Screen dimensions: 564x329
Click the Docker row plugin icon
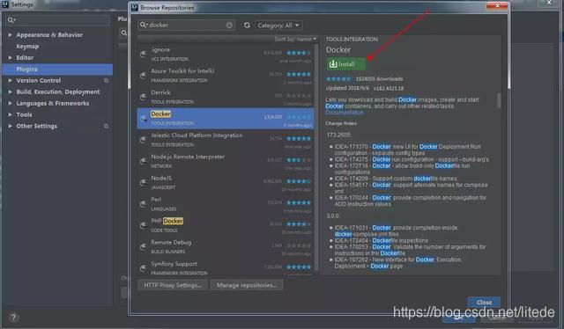(143, 118)
